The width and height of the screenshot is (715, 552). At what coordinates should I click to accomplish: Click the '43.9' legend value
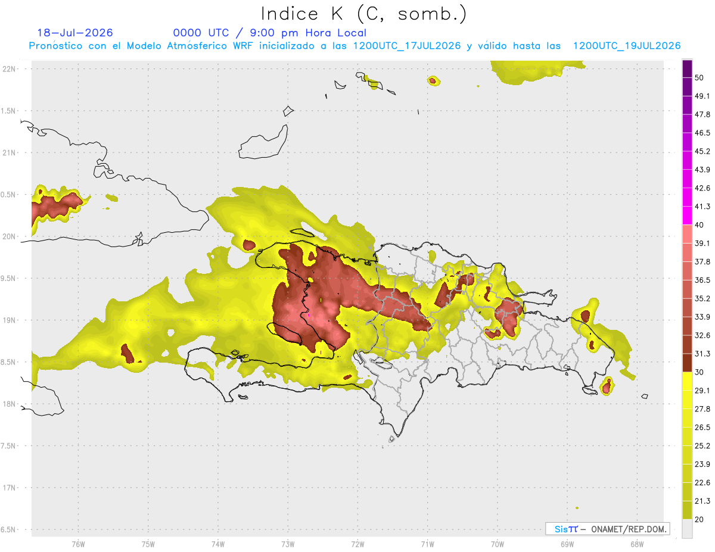click(702, 170)
